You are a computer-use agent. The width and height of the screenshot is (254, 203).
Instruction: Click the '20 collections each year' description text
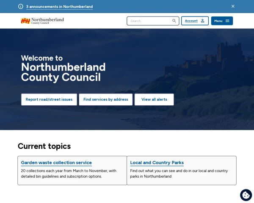[x=69, y=173]
